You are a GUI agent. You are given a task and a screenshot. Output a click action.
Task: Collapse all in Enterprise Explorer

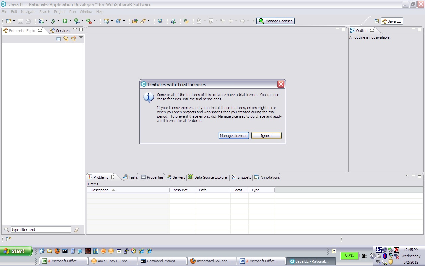pyautogui.click(x=59, y=39)
